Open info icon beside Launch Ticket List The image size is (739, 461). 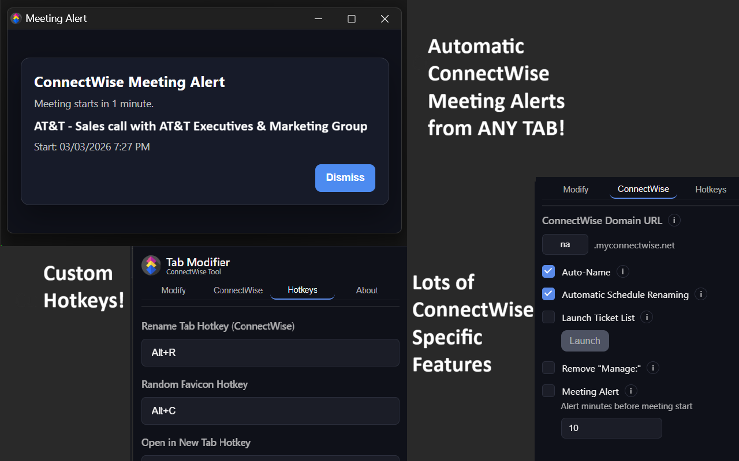point(647,317)
